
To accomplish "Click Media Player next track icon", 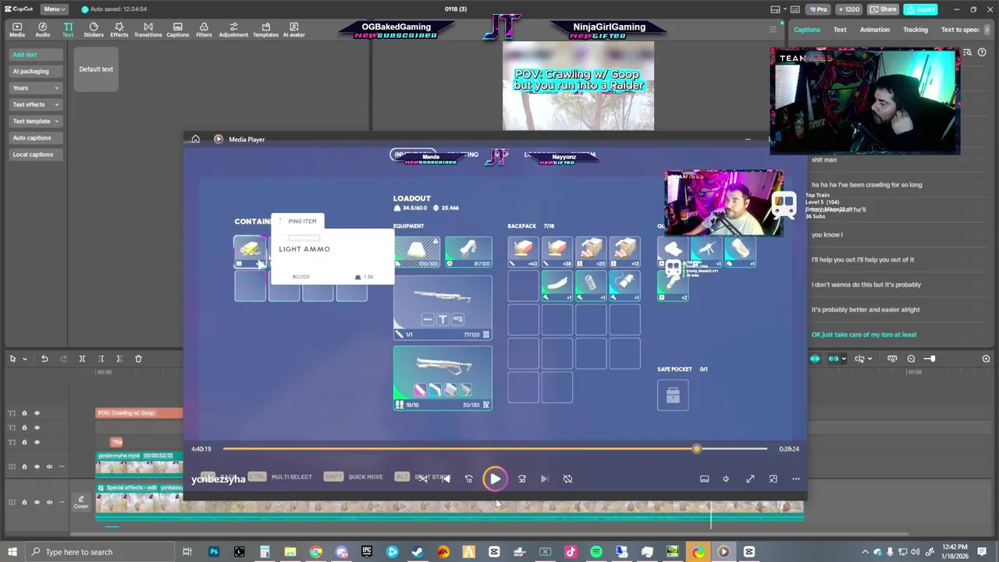I will (545, 478).
